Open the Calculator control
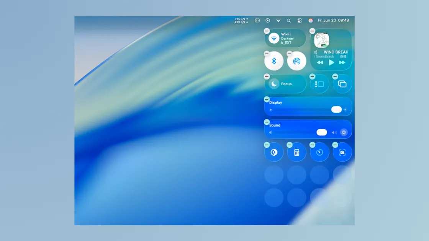Viewport: 429px width, 241px height. 297,152
